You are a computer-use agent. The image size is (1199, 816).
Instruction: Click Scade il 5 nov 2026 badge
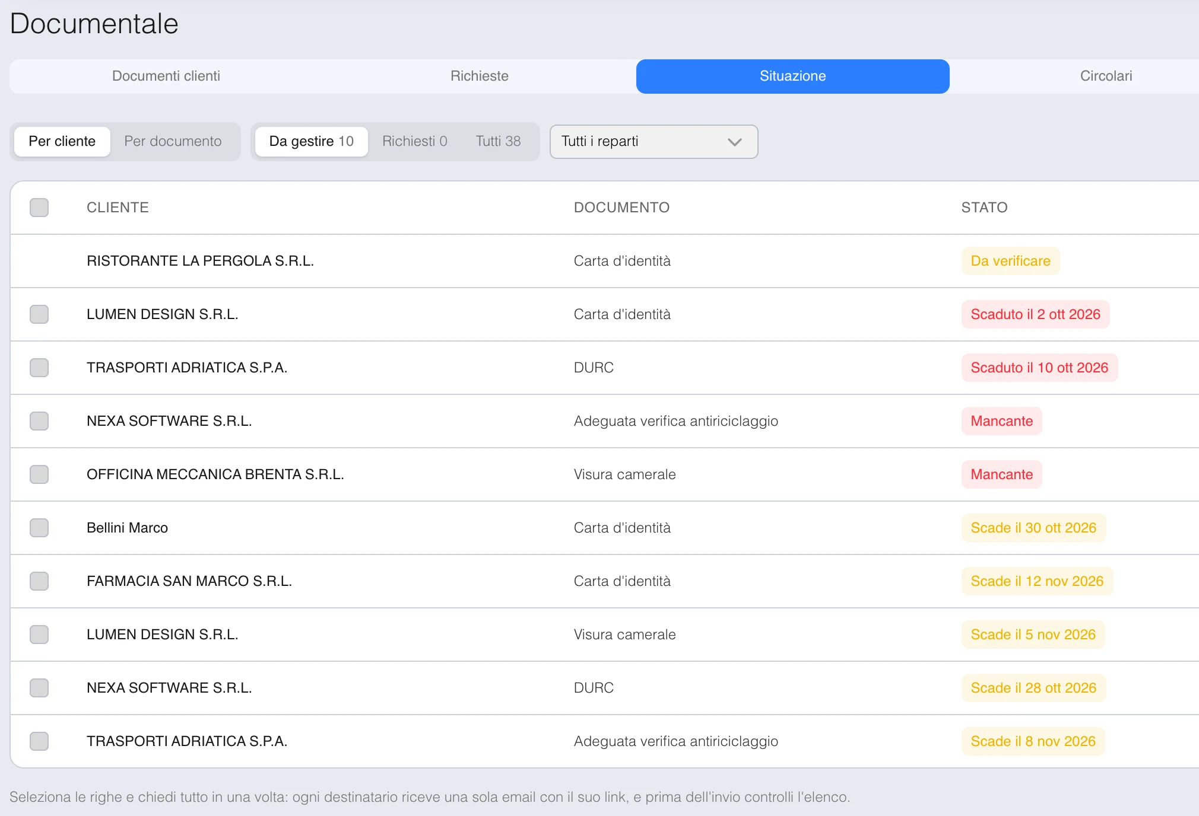tap(1033, 635)
